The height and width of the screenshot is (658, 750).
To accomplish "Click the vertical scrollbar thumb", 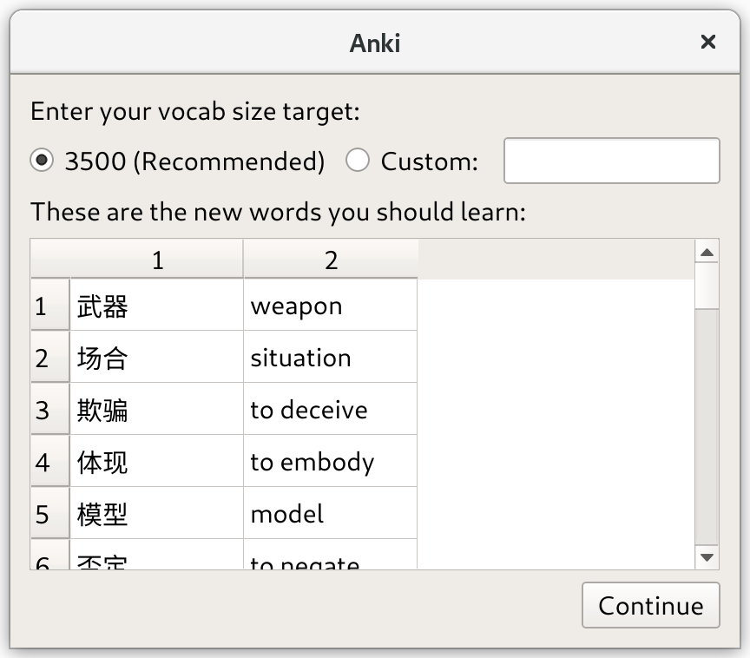I will point(707,286).
